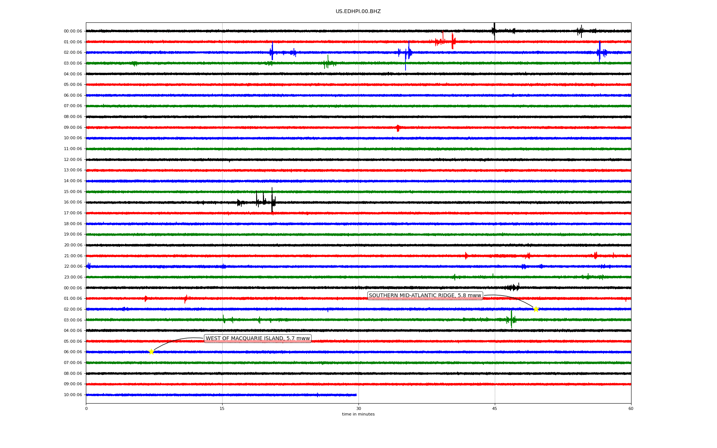Click the first 00:00:06 row label at top

[73, 31]
